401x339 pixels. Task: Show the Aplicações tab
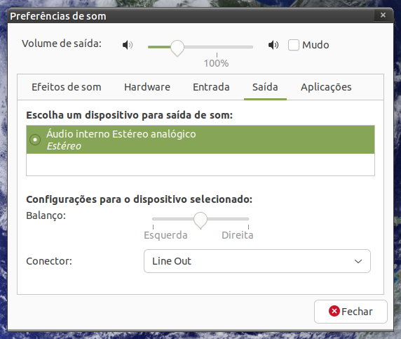326,87
